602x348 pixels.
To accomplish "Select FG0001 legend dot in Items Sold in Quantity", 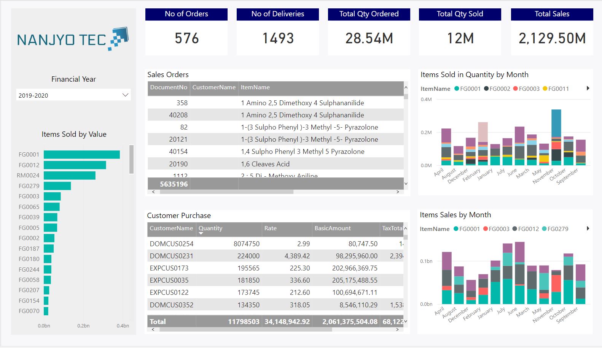I will coord(457,89).
